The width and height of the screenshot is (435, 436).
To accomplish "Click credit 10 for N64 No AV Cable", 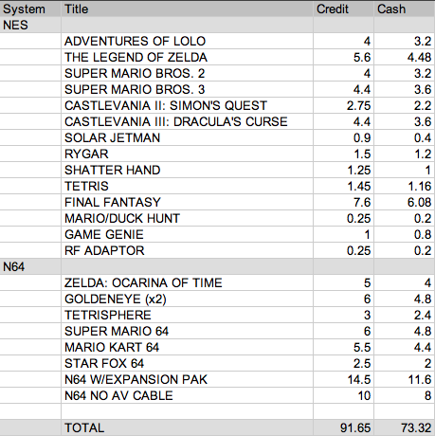I will 343,395.
